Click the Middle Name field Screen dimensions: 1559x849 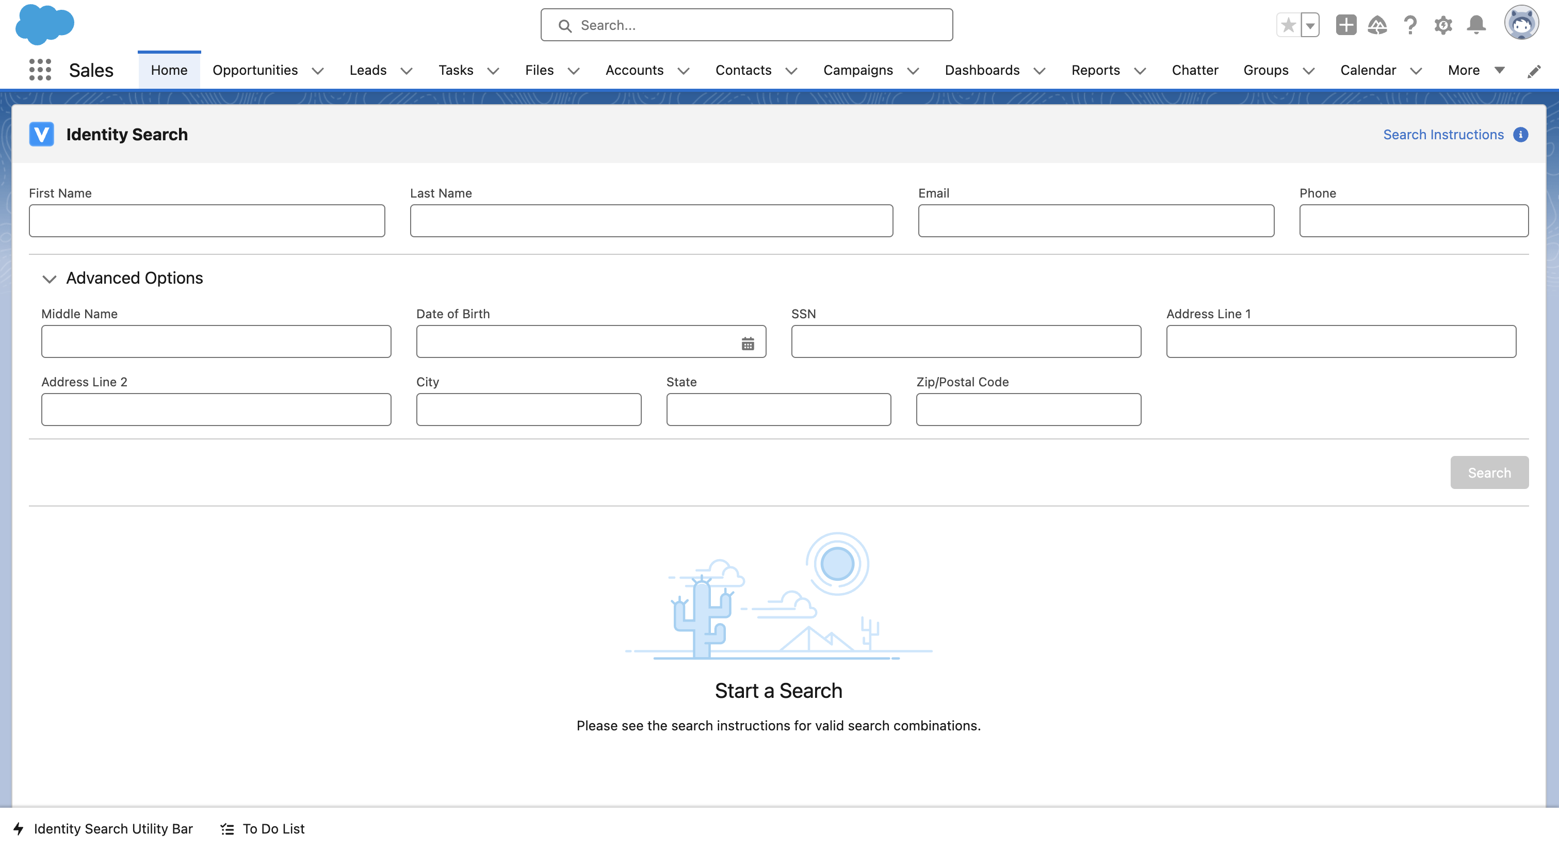pos(216,341)
